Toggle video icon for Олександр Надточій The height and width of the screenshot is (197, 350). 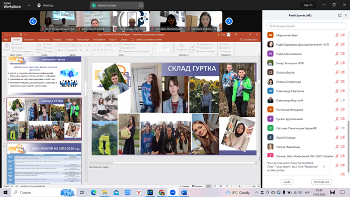[342, 100]
